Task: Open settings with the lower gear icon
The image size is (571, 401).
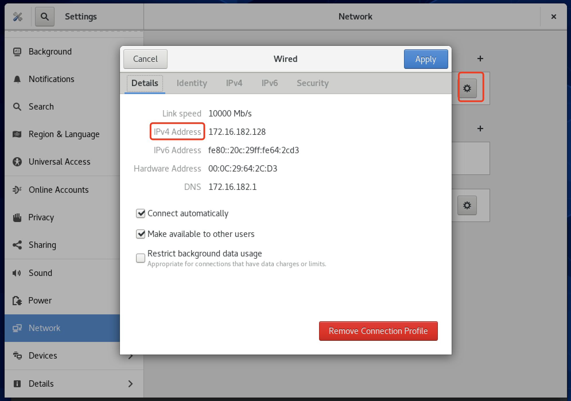Action: [x=467, y=205]
